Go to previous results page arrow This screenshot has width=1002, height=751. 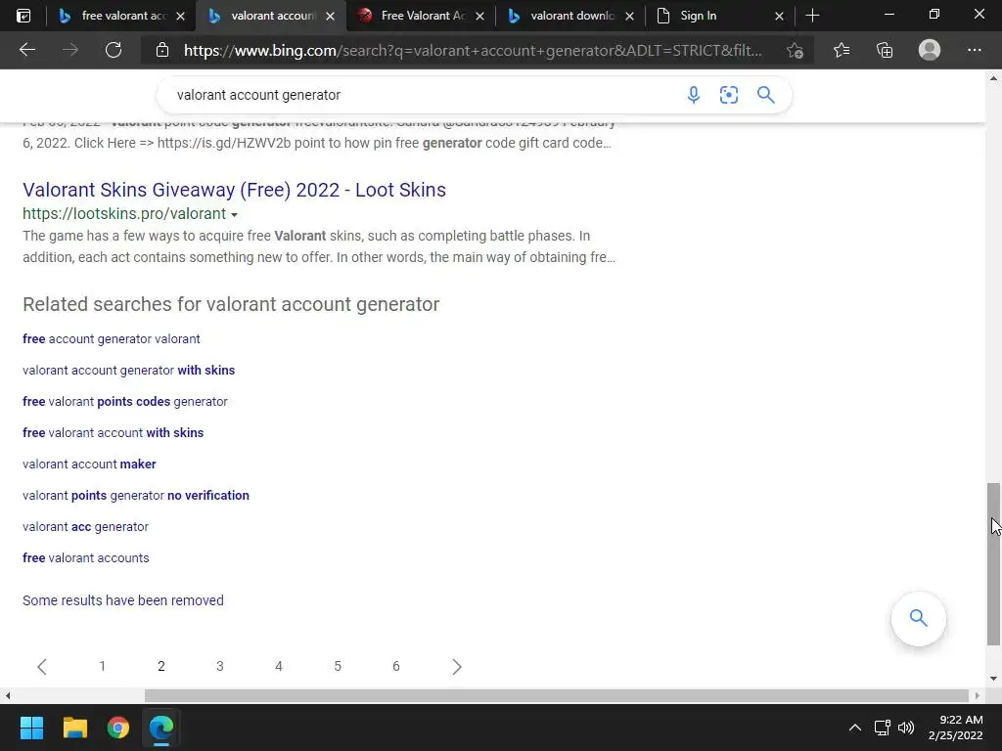(42, 667)
